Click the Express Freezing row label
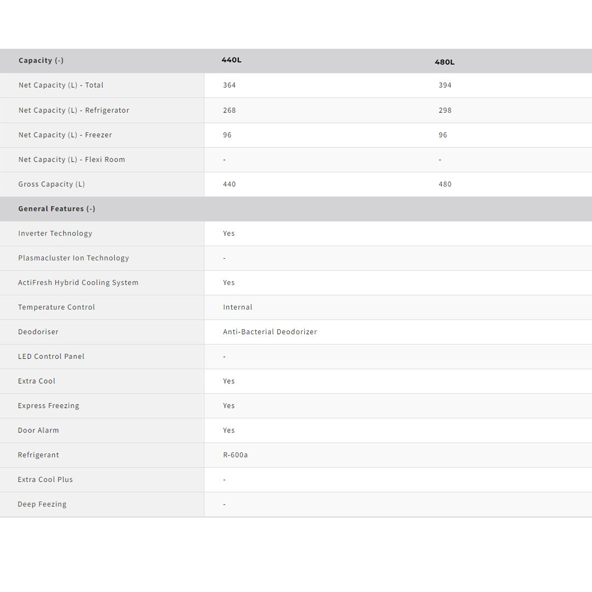The height and width of the screenshot is (592, 592). point(48,406)
